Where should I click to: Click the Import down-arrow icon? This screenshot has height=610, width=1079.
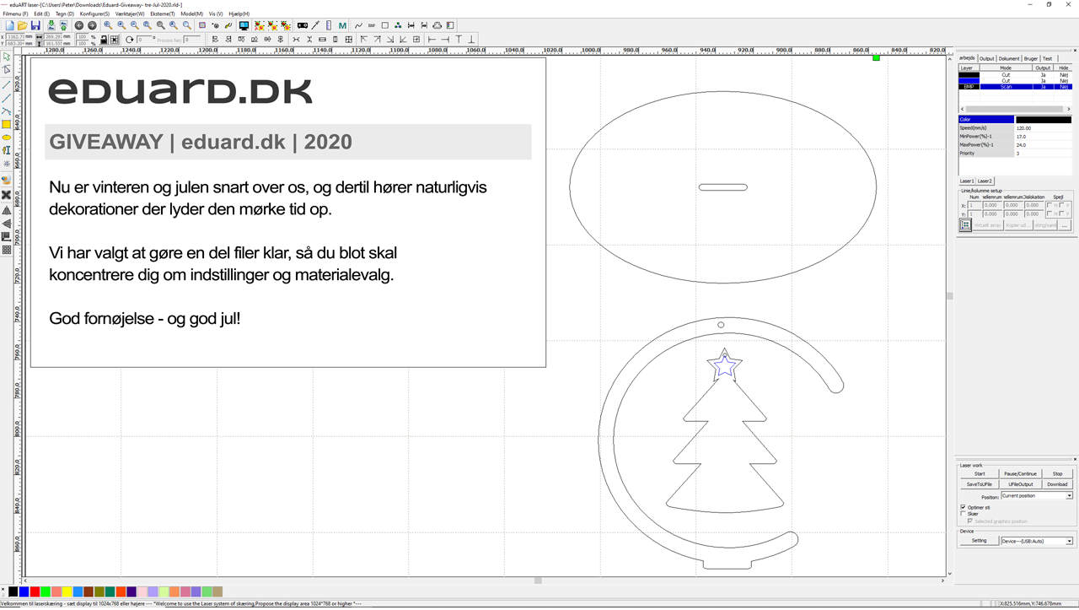coord(51,26)
